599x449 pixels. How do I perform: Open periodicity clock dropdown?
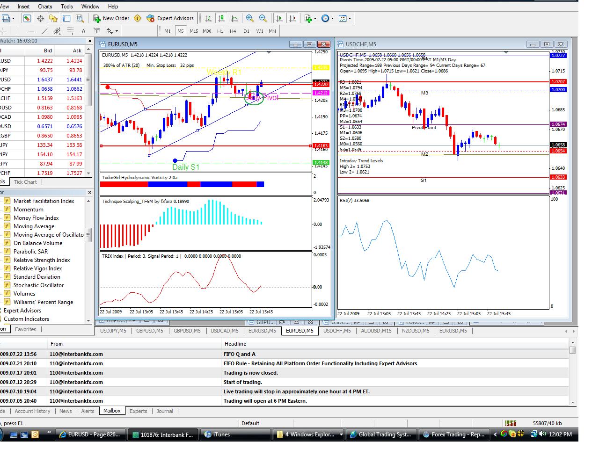tap(328, 18)
